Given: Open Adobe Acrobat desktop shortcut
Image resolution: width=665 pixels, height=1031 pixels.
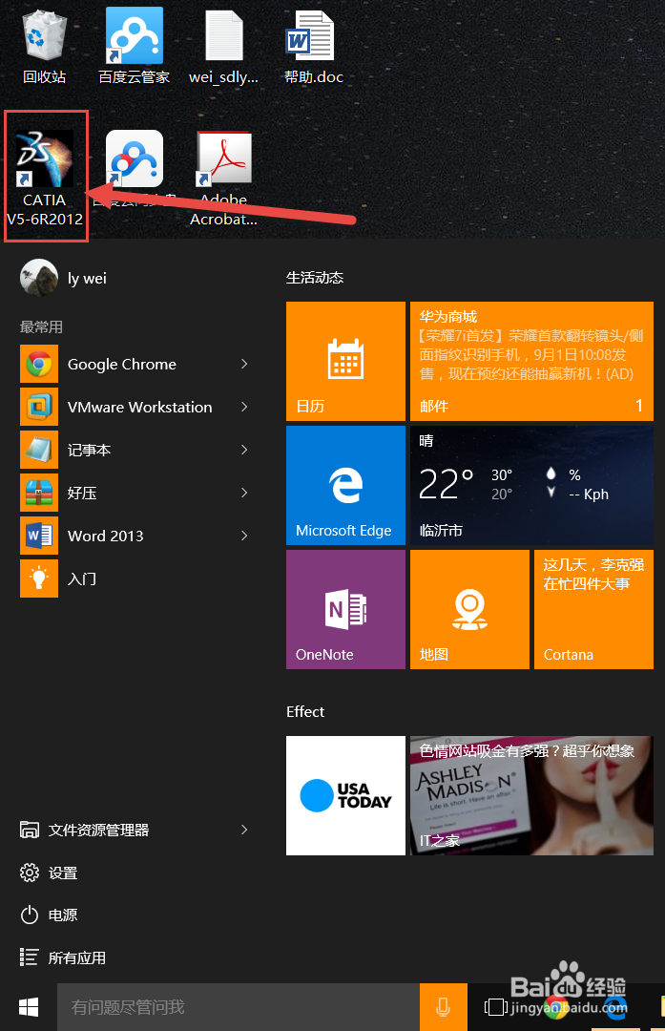Looking at the screenshot, I should tap(224, 178).
